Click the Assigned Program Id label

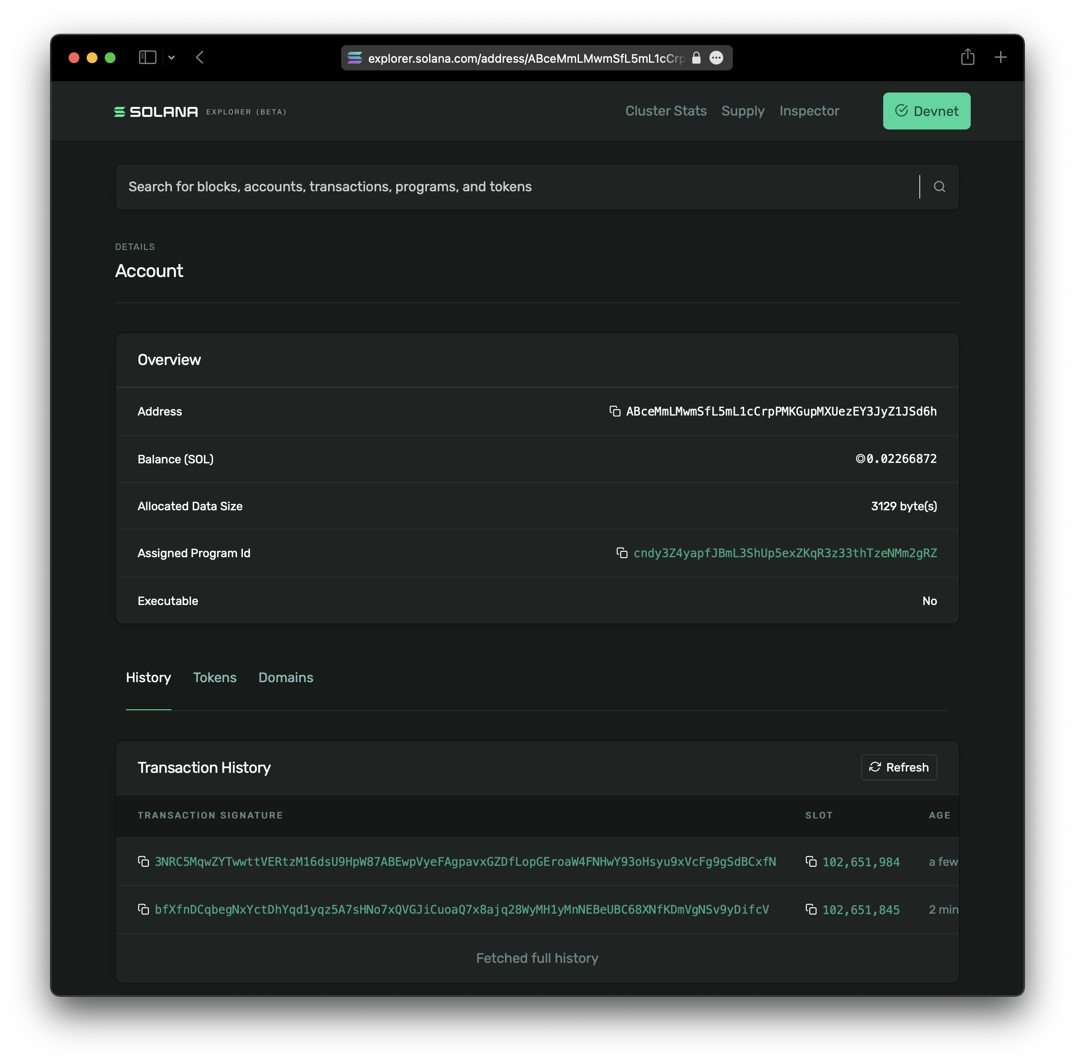pyautogui.click(x=194, y=553)
